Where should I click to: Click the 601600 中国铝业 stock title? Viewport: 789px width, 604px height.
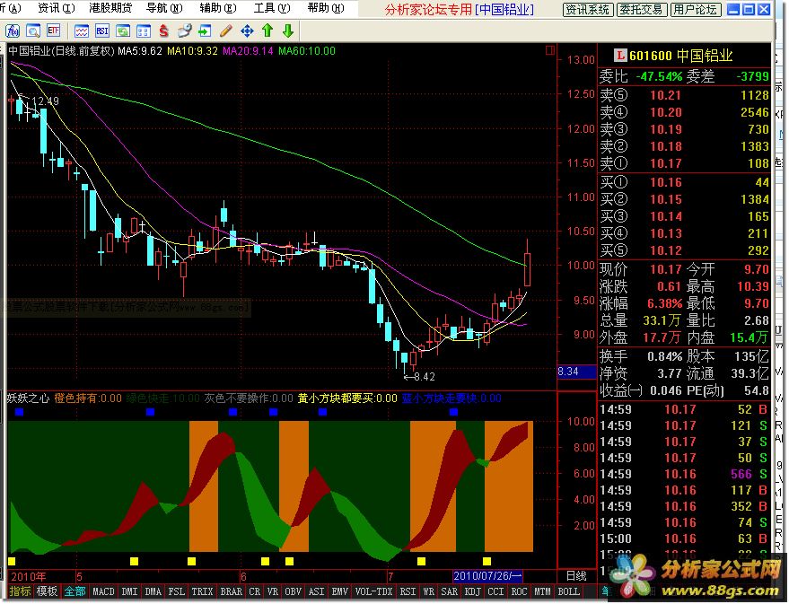pos(680,56)
